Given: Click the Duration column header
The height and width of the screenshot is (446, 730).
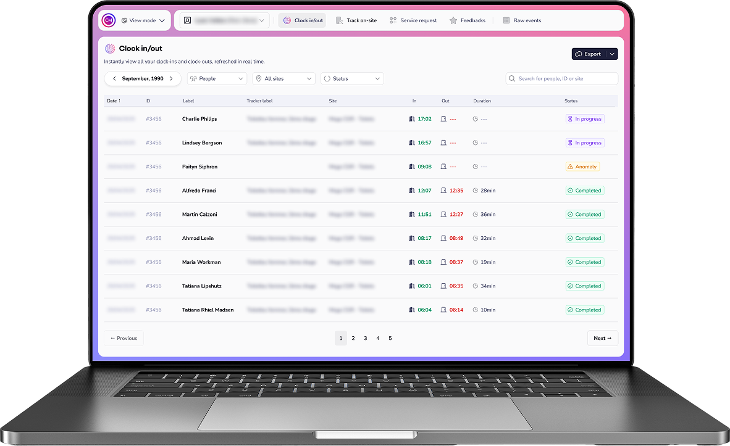Looking at the screenshot, I should click(482, 101).
